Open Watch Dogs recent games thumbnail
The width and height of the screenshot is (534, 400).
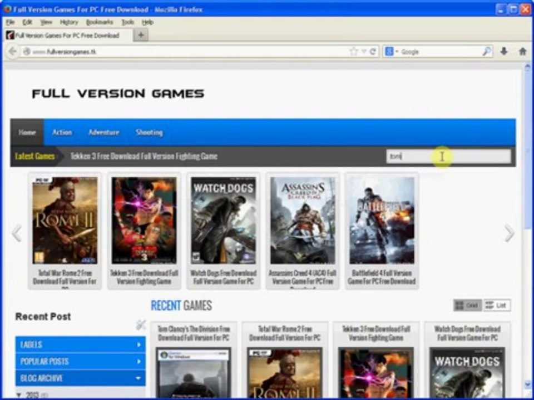(x=467, y=373)
